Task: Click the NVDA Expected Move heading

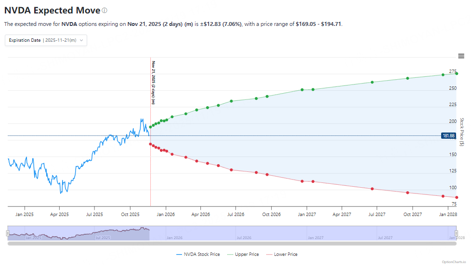Action: click(x=52, y=11)
